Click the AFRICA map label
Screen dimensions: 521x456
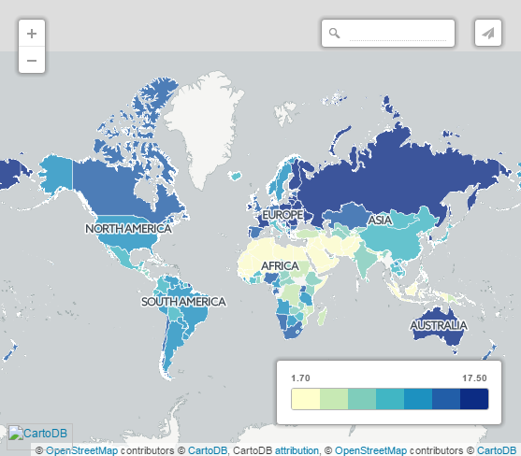[x=280, y=265]
